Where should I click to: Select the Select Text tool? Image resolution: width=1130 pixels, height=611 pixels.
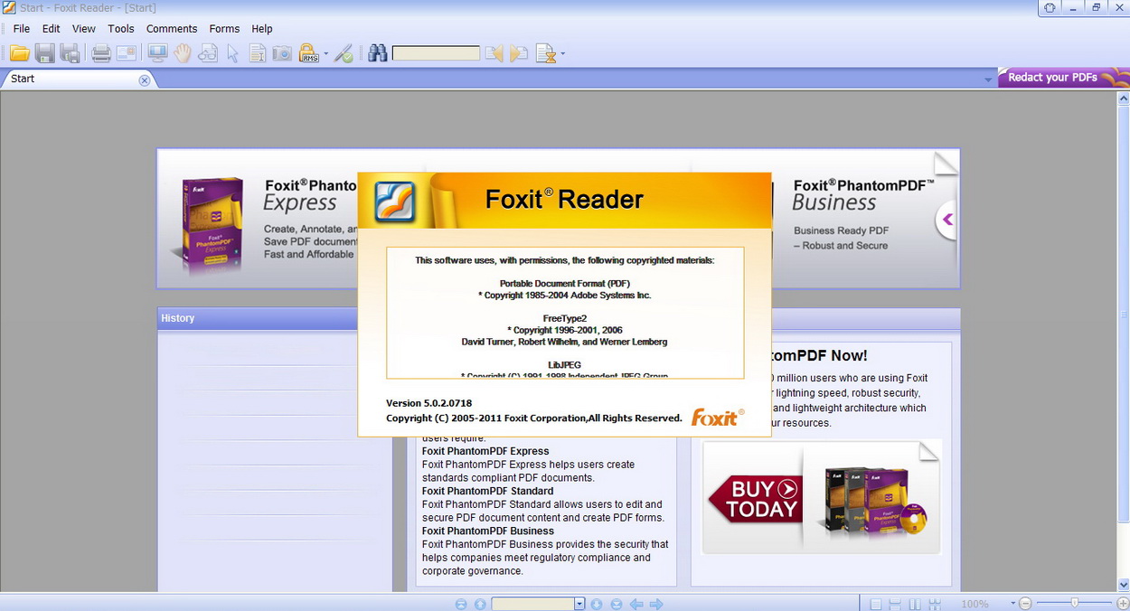click(258, 53)
